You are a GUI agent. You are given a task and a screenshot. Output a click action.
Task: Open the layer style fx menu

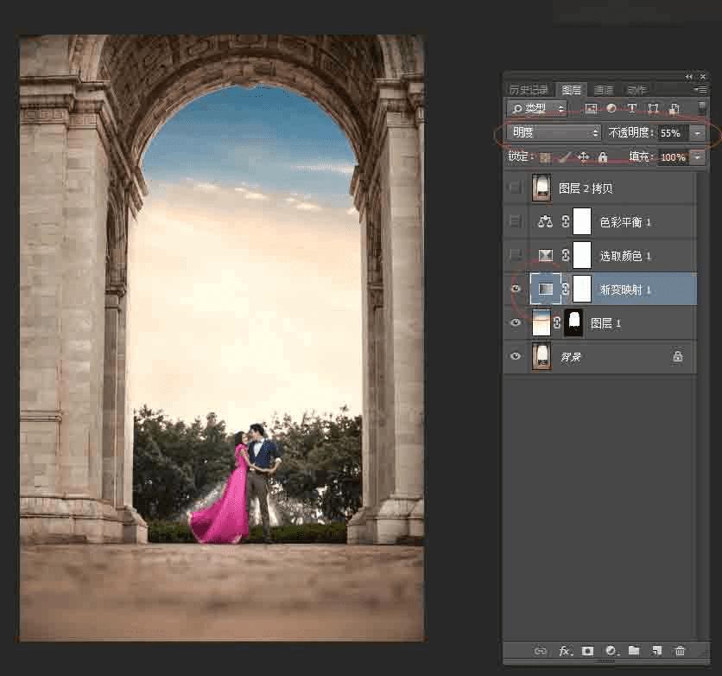[x=566, y=651]
